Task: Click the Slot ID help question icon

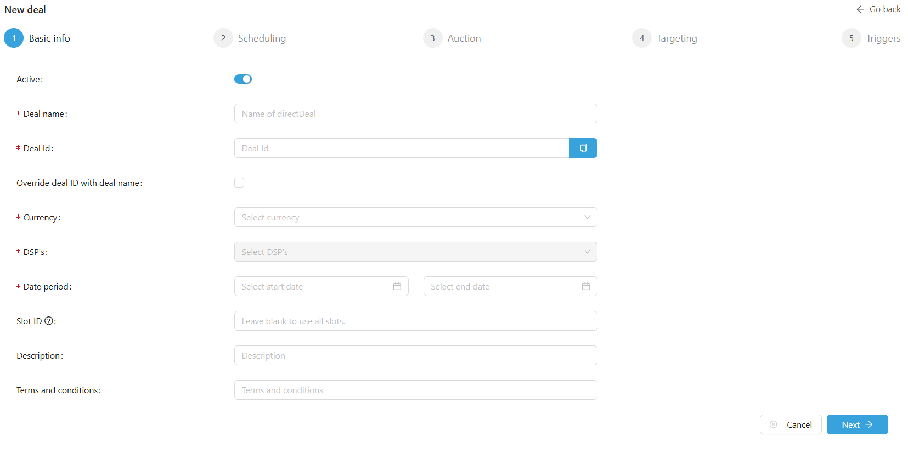Action: (49, 321)
